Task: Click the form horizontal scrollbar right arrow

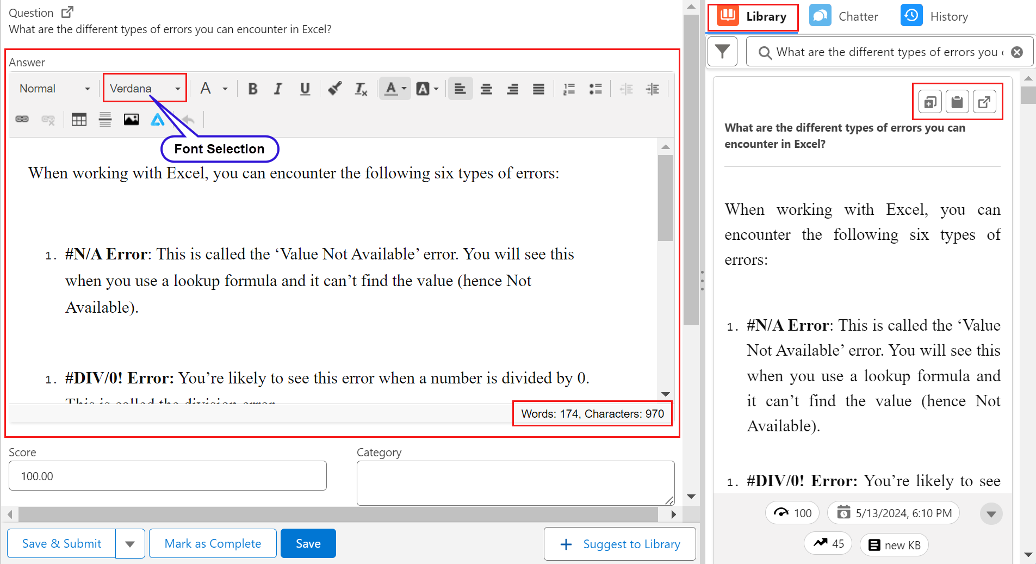Action: pyautogui.click(x=674, y=515)
